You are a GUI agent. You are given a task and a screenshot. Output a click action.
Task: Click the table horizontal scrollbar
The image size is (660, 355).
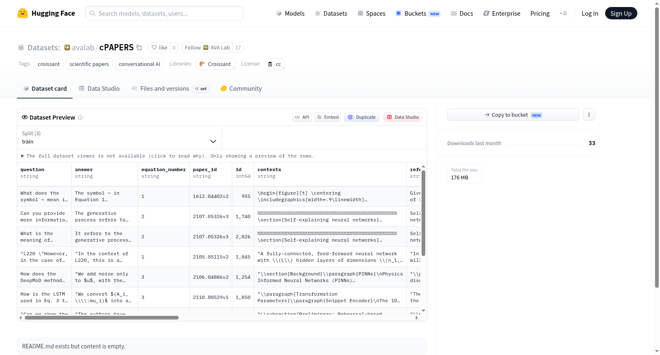(x=101, y=317)
